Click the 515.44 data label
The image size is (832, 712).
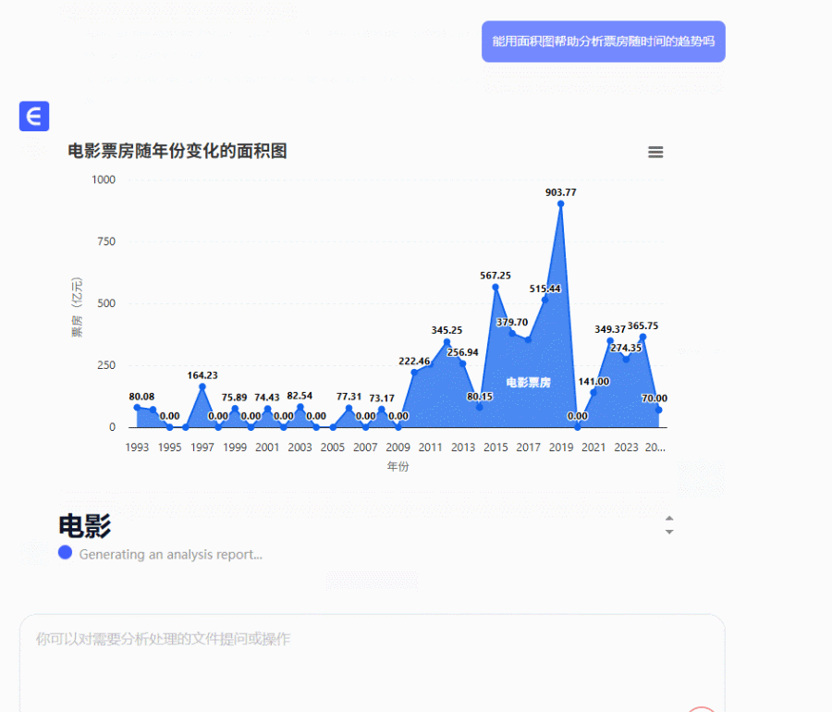point(544,288)
